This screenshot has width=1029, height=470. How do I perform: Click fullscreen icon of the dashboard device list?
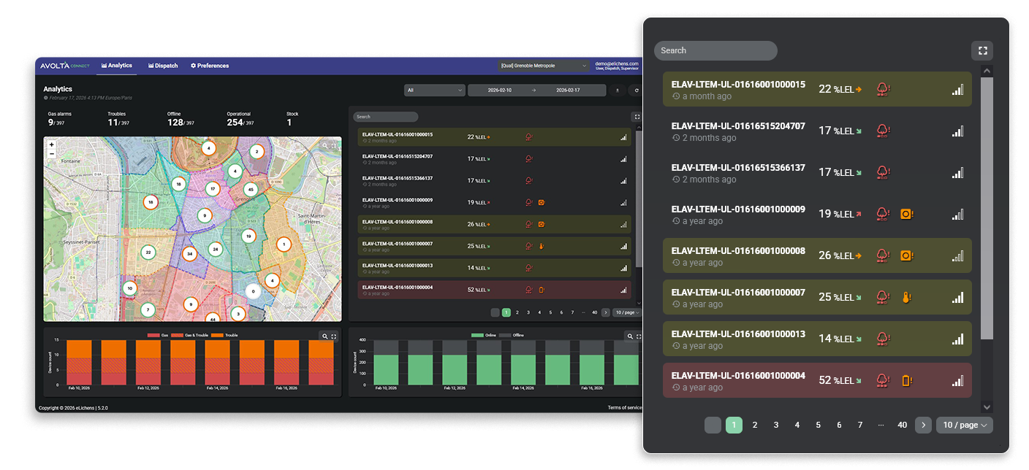pyautogui.click(x=637, y=117)
